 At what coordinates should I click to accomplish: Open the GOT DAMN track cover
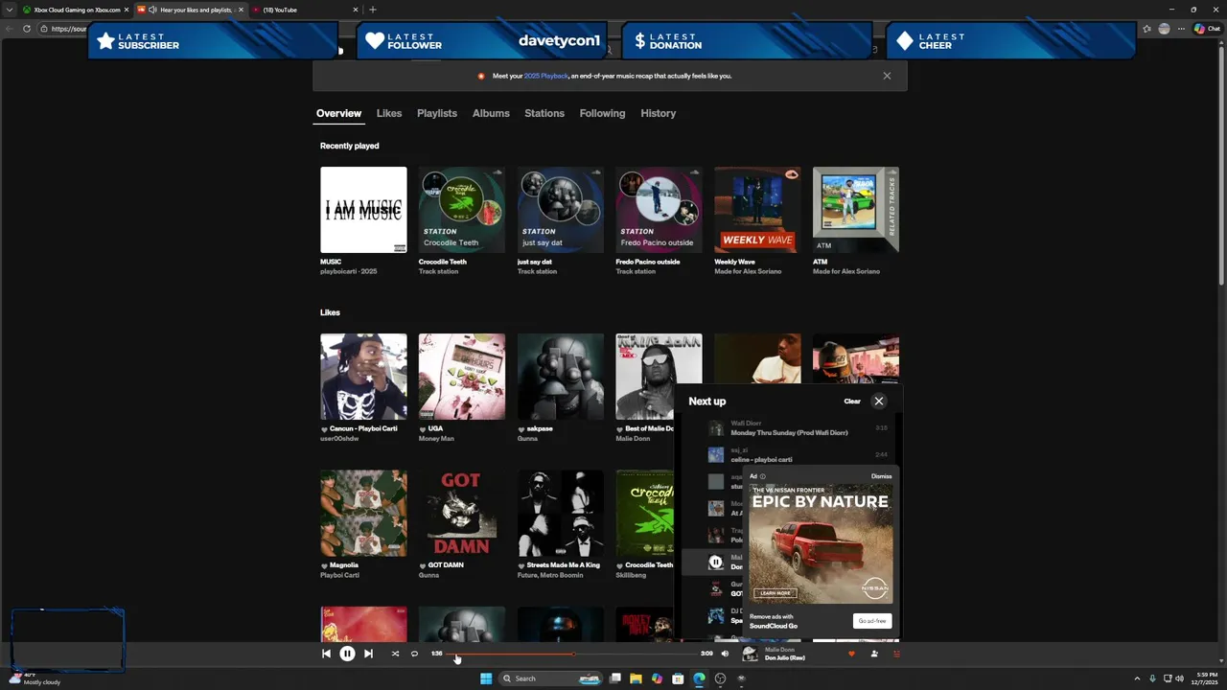point(462,513)
